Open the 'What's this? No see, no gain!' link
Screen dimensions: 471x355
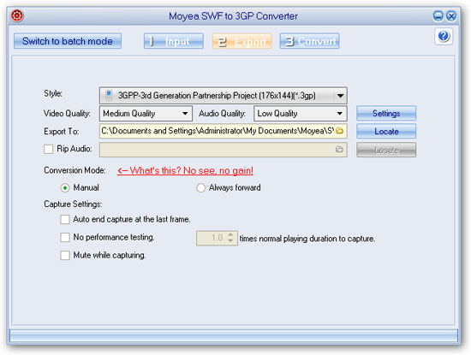(x=185, y=170)
